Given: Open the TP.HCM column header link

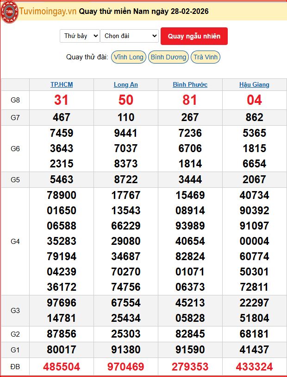Looking at the screenshot, I should coord(62,84).
